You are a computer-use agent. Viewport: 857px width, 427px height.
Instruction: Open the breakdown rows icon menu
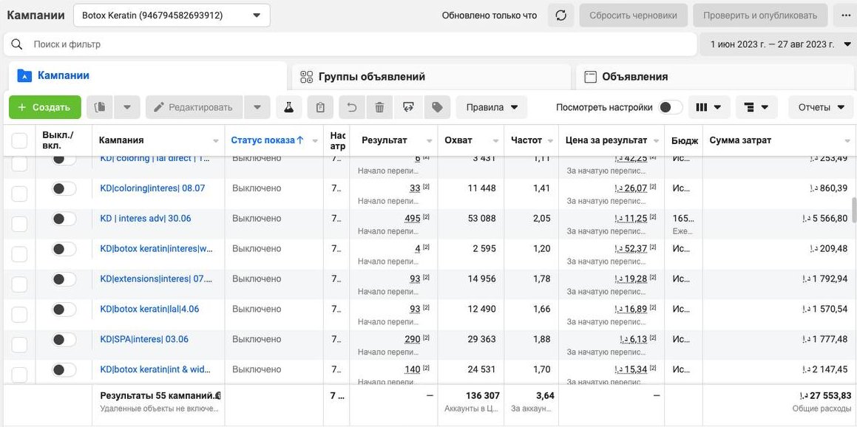756,107
